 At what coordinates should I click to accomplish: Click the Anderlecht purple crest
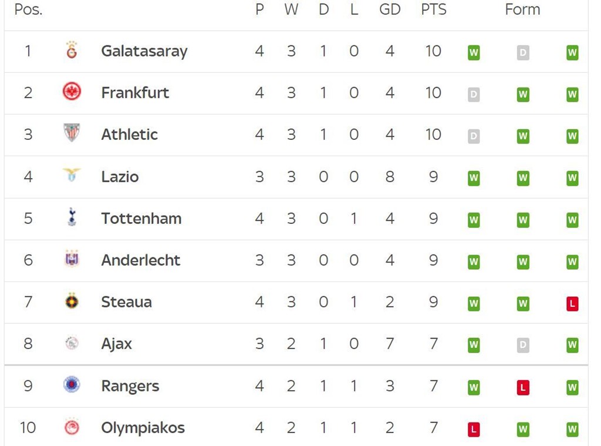coord(72,259)
